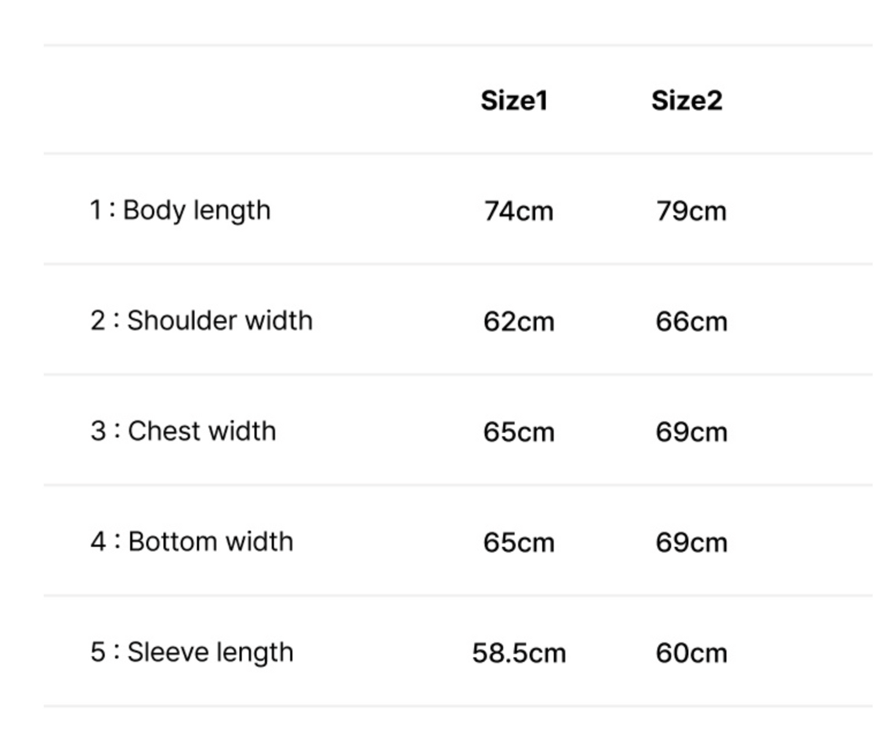This screenshot has height=731, width=883.
Task: Click the Size1 column header
Action: [x=514, y=101]
